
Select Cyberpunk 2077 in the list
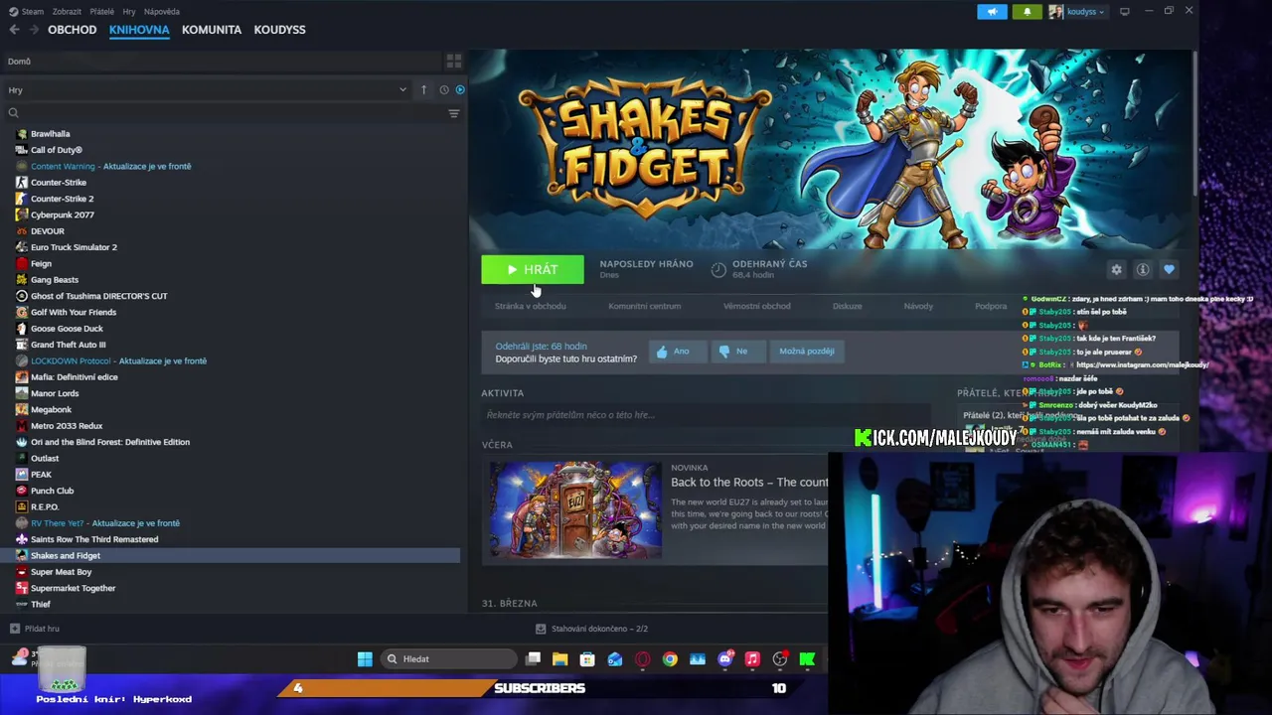63,214
